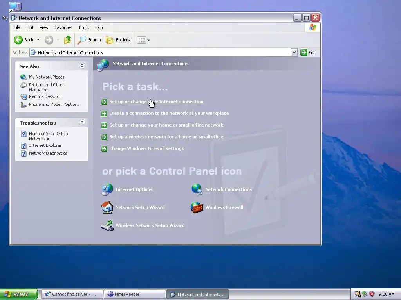
Task: Open Phone and Modem Options link
Action: [54, 104]
